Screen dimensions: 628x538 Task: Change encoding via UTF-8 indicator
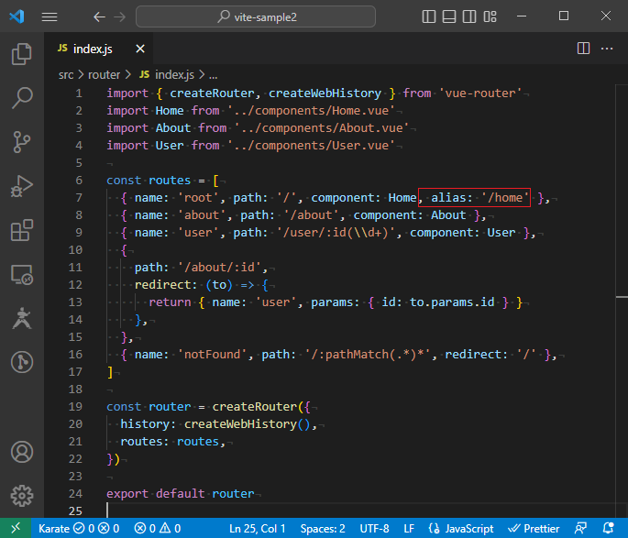pos(374,529)
